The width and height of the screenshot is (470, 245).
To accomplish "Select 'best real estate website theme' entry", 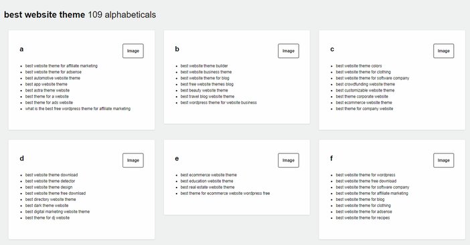I will click(x=208, y=187).
